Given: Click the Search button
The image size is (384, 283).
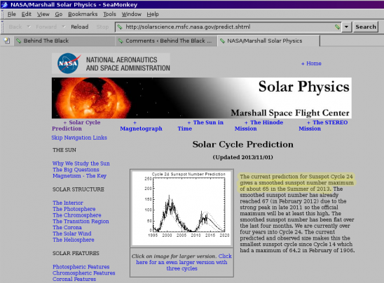Looking at the screenshot, I should [366, 27].
